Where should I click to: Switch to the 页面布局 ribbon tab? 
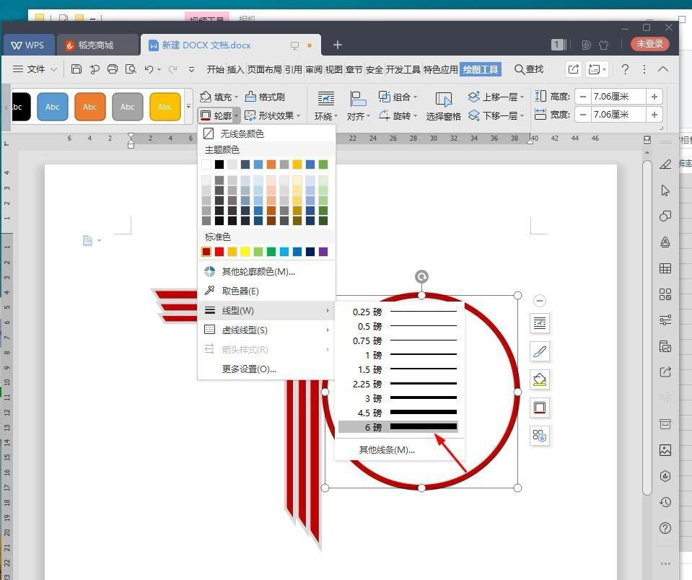pos(264,69)
